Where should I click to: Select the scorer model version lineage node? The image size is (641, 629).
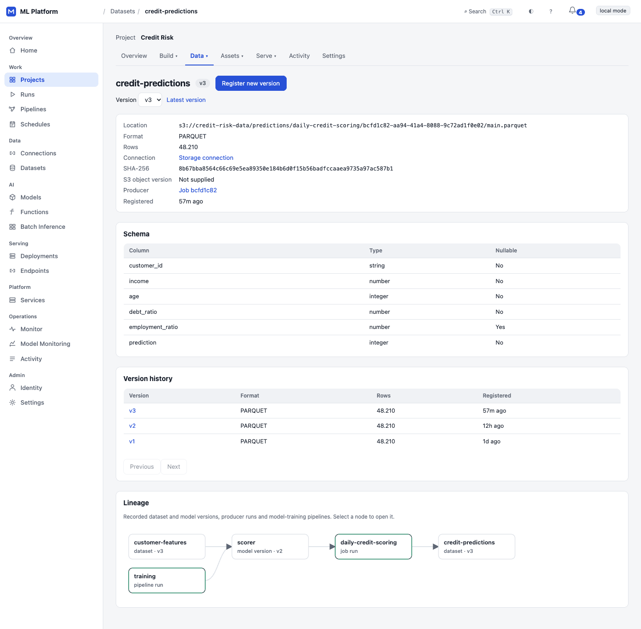tap(270, 547)
